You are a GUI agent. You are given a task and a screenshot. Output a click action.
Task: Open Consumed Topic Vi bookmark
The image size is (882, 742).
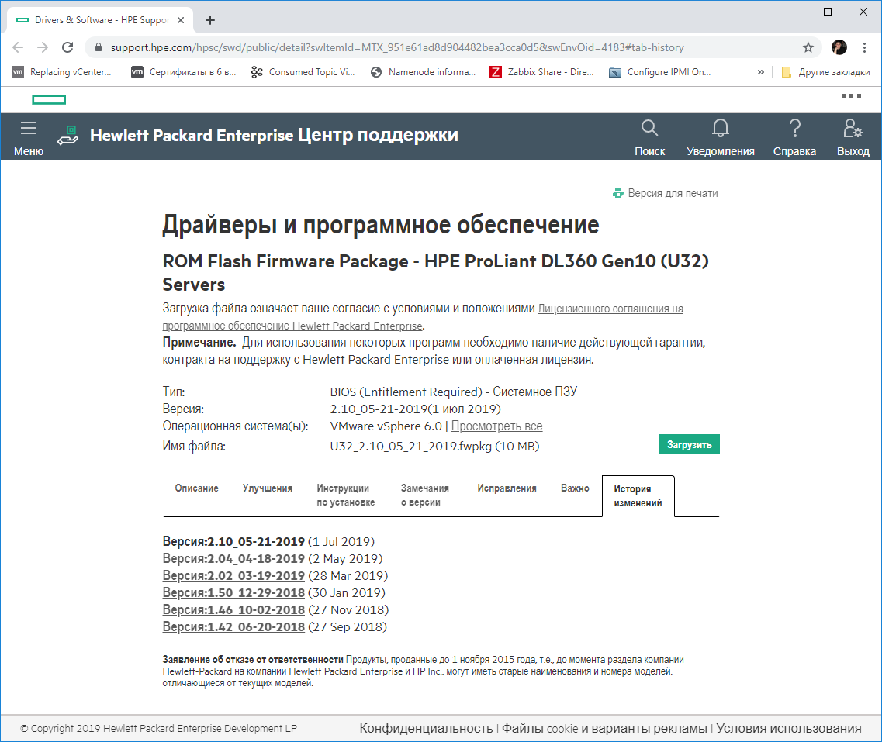(x=303, y=72)
